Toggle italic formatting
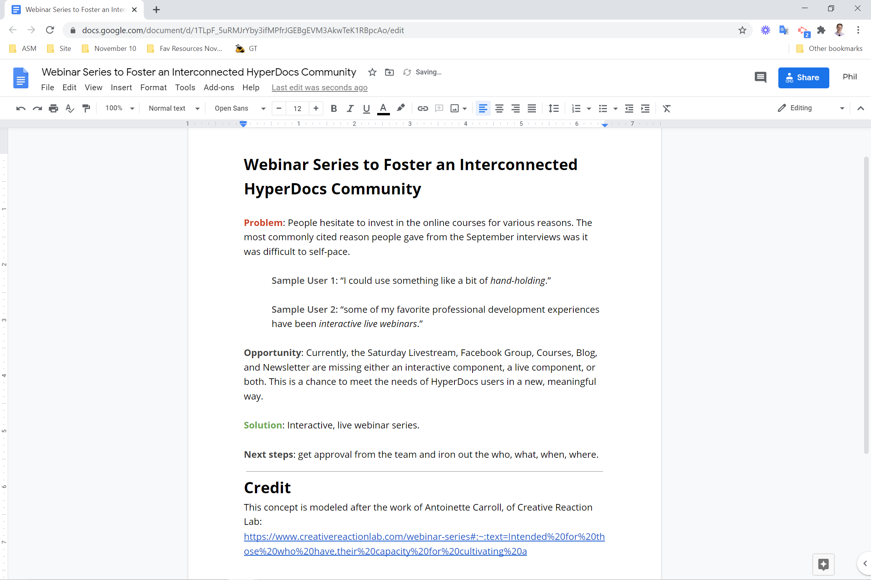The width and height of the screenshot is (871, 580). (350, 108)
